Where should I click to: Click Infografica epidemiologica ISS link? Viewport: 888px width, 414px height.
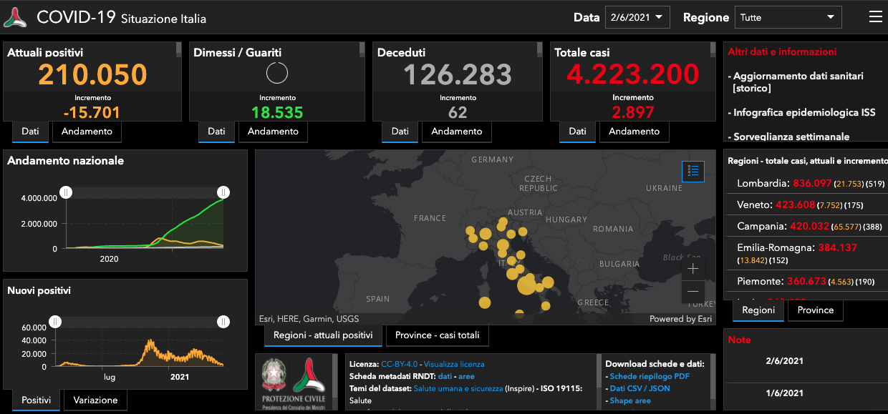click(x=804, y=112)
